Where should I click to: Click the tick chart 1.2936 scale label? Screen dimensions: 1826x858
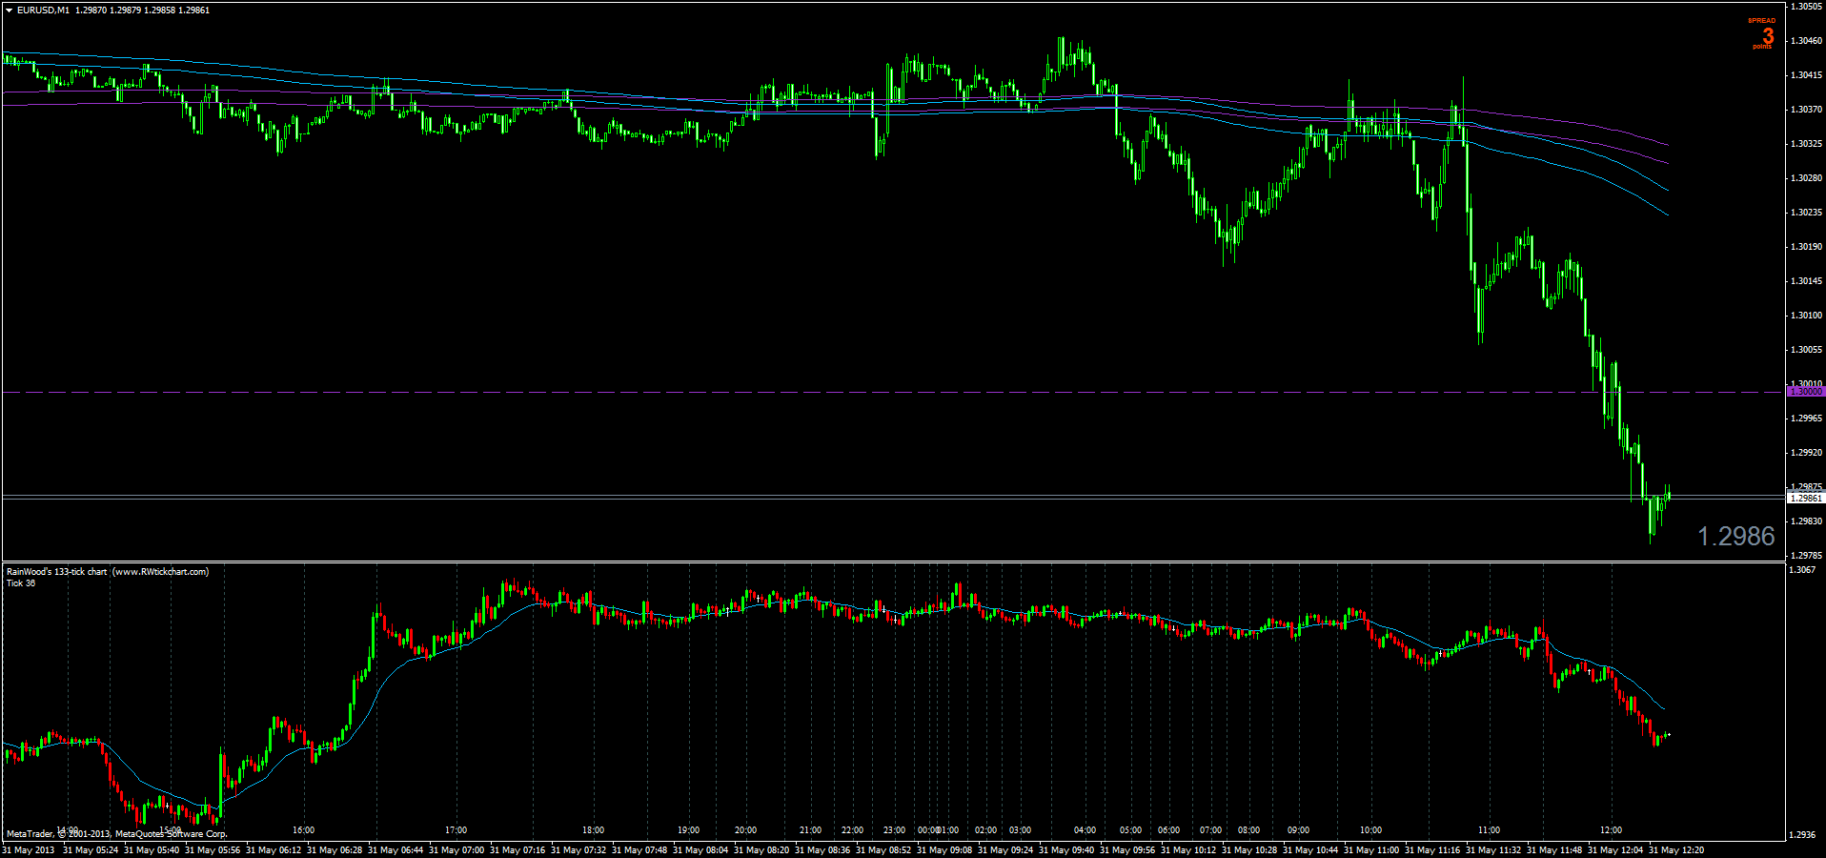point(1803,835)
